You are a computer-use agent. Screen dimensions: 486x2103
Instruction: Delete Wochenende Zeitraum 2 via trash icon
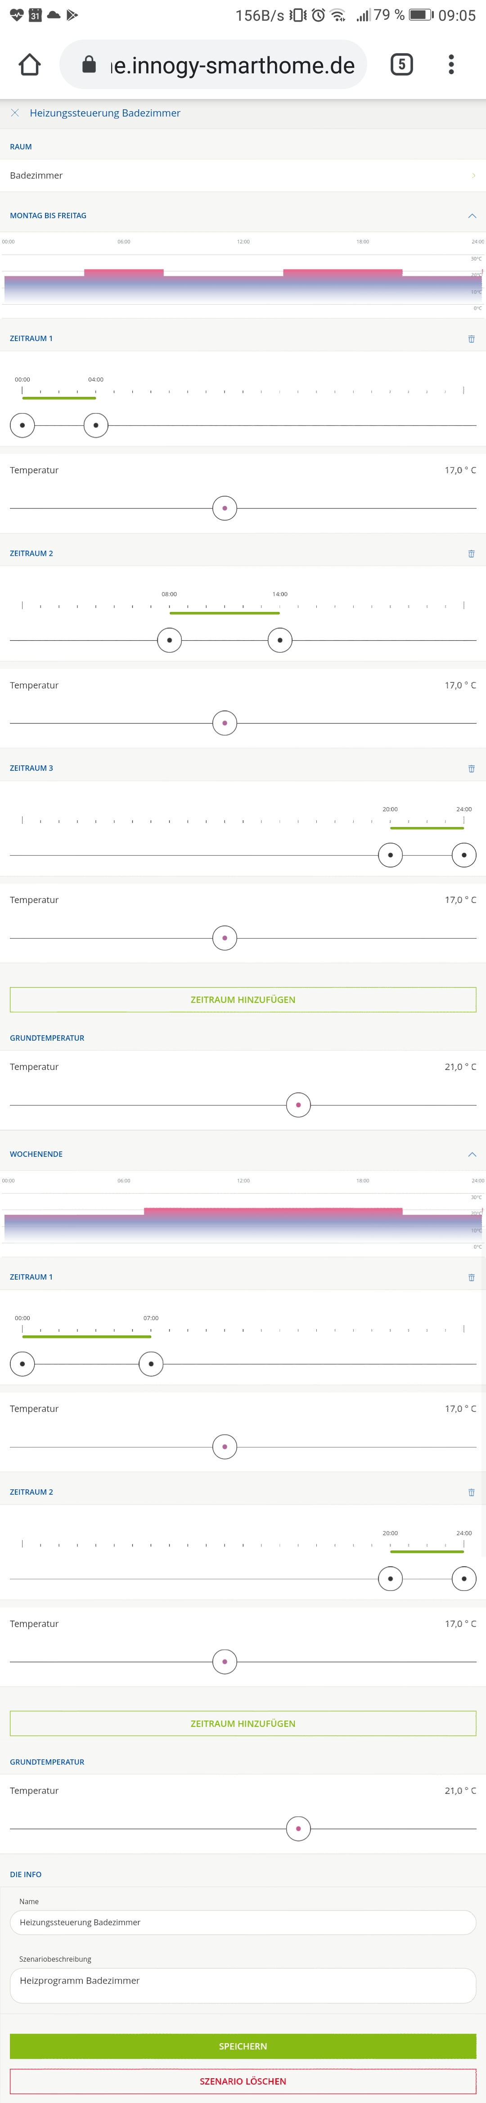point(471,1492)
